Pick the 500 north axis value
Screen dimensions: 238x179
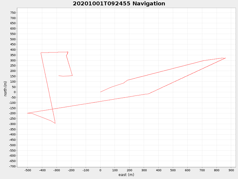click(13, 39)
